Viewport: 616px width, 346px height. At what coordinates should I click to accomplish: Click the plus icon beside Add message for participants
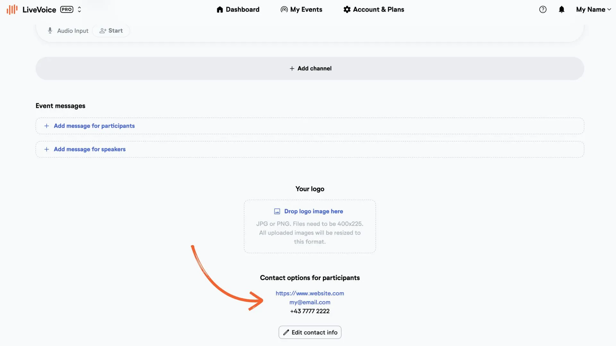coord(47,126)
